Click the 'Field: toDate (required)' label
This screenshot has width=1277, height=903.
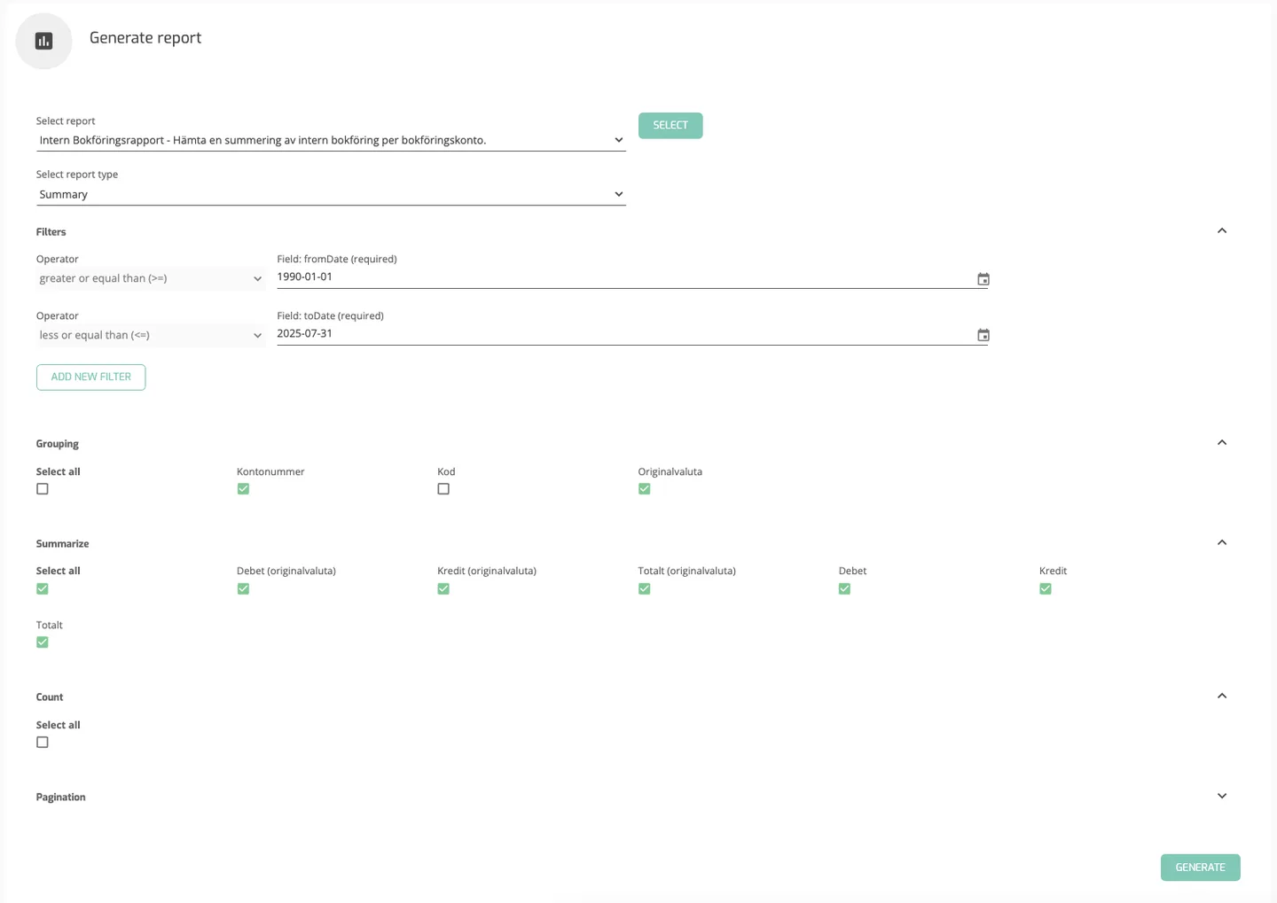pyautogui.click(x=331, y=316)
